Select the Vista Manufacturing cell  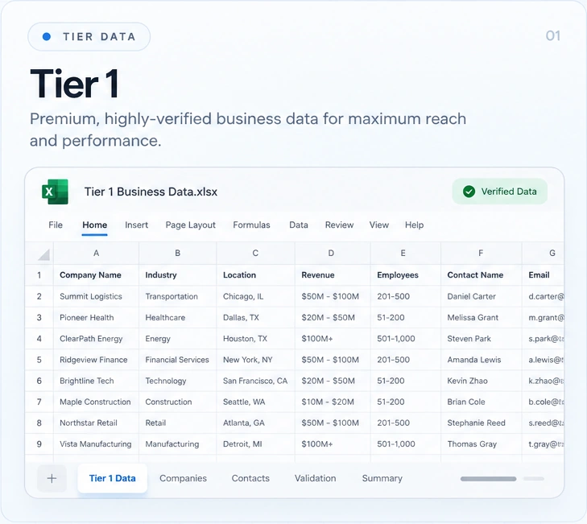[96, 444]
